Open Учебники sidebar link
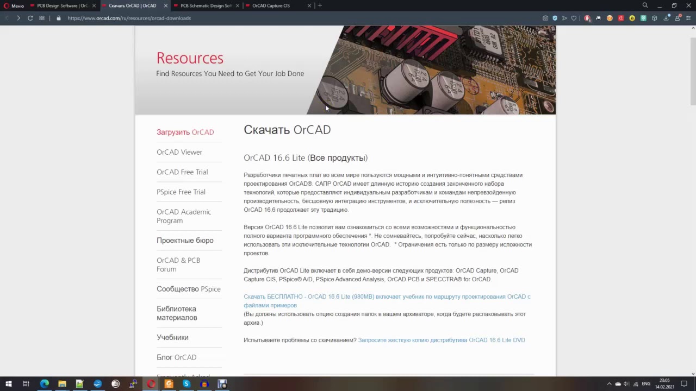The height and width of the screenshot is (391, 696). coord(172,337)
